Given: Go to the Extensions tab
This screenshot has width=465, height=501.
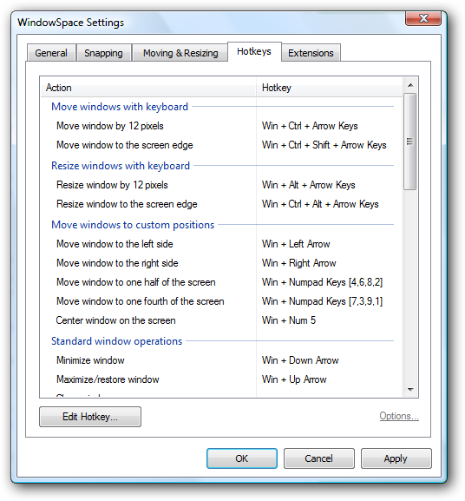Looking at the screenshot, I should point(311,53).
